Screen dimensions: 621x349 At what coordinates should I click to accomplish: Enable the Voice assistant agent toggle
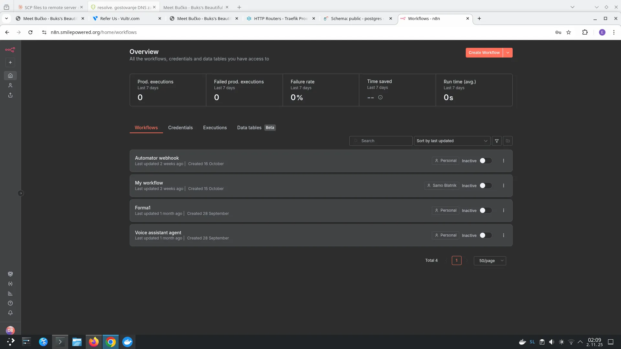[485, 235]
